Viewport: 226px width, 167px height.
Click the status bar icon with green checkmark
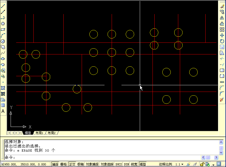pyautogui.click(x=208, y=164)
